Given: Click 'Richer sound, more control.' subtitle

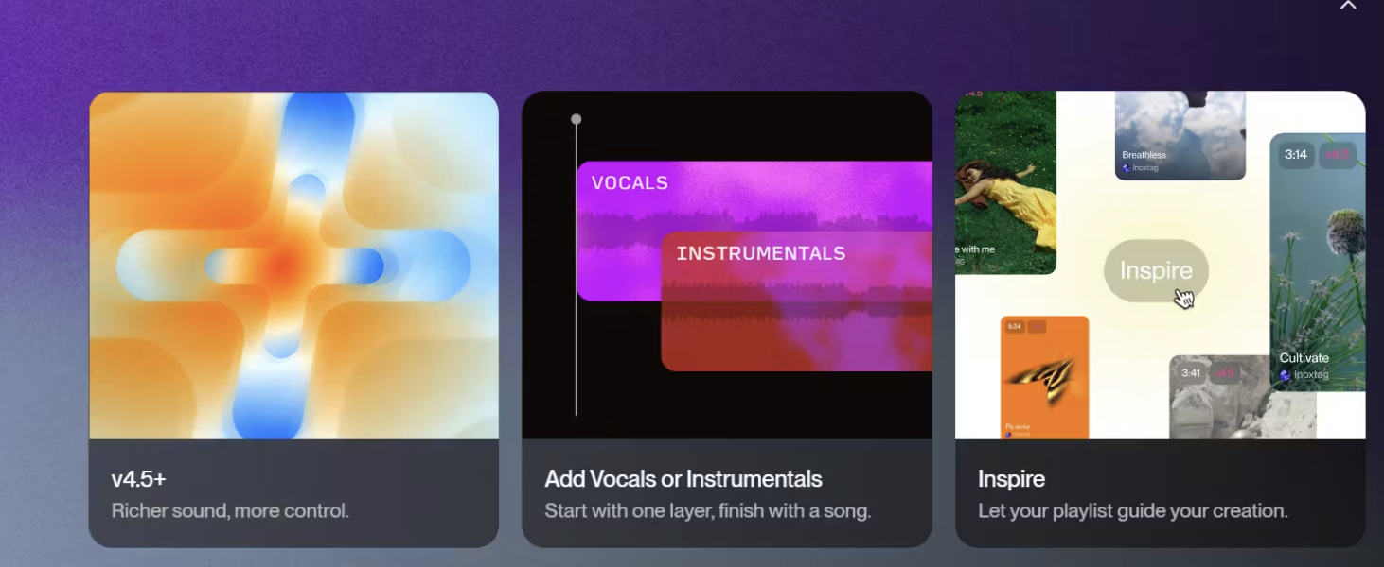Looking at the screenshot, I should (230, 511).
